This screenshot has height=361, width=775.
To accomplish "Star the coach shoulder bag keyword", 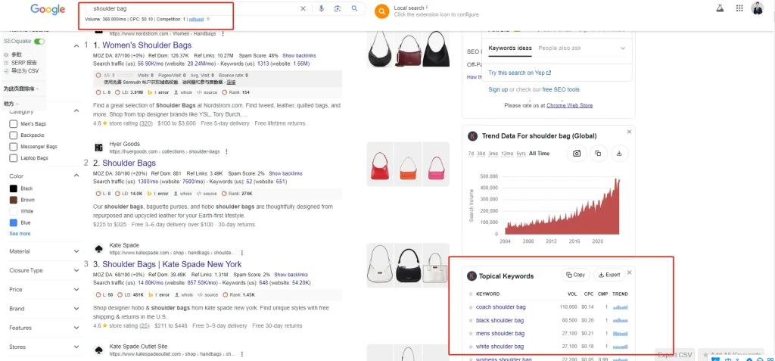I will (471, 307).
